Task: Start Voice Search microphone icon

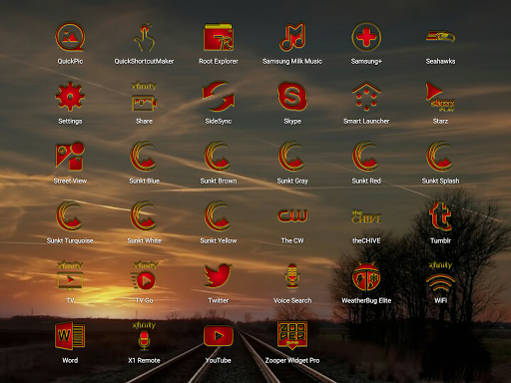Action: coord(292,276)
